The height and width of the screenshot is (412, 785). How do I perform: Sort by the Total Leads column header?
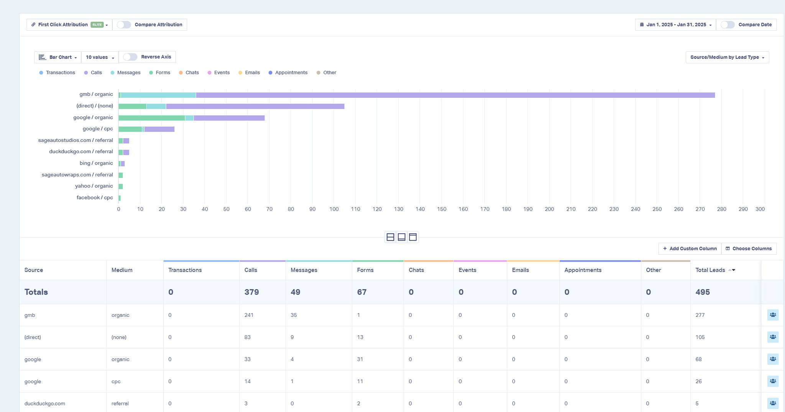point(710,270)
